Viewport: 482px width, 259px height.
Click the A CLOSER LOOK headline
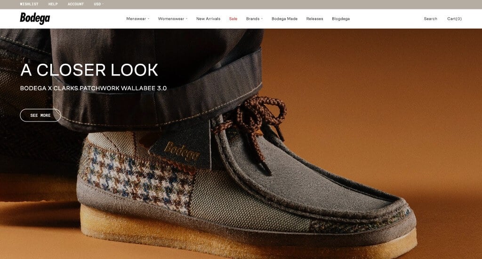[89, 70]
